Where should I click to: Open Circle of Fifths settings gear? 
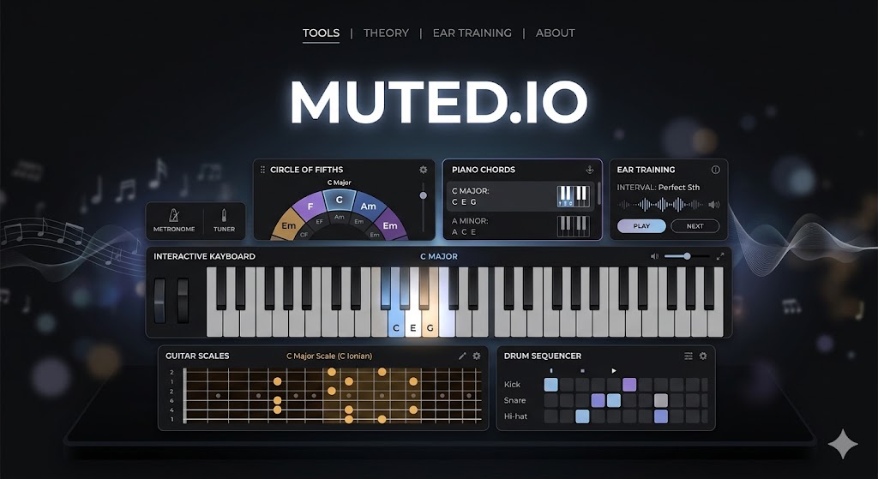click(x=424, y=170)
